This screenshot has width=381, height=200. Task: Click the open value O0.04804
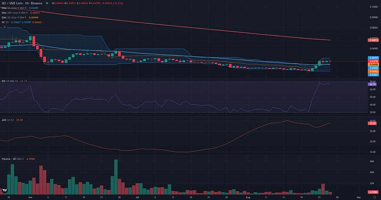pos(57,3)
